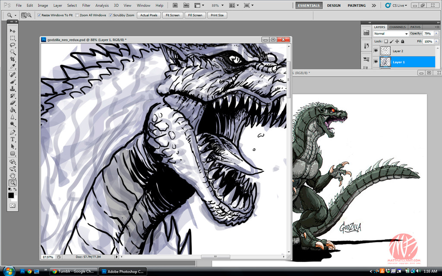Select the Rectangular Marquee tool
The image size is (442, 276).
13,38
